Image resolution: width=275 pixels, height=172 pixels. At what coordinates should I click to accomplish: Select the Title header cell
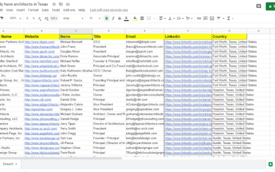click(109, 36)
